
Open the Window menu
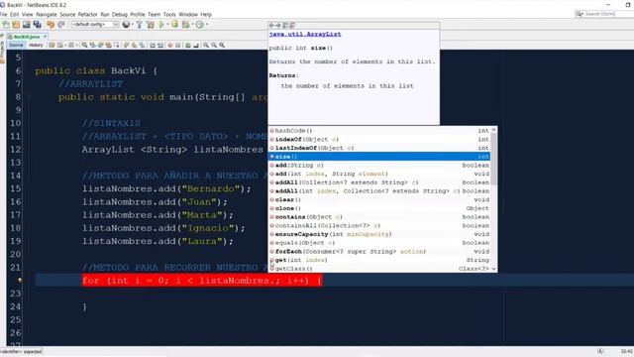coord(188,14)
